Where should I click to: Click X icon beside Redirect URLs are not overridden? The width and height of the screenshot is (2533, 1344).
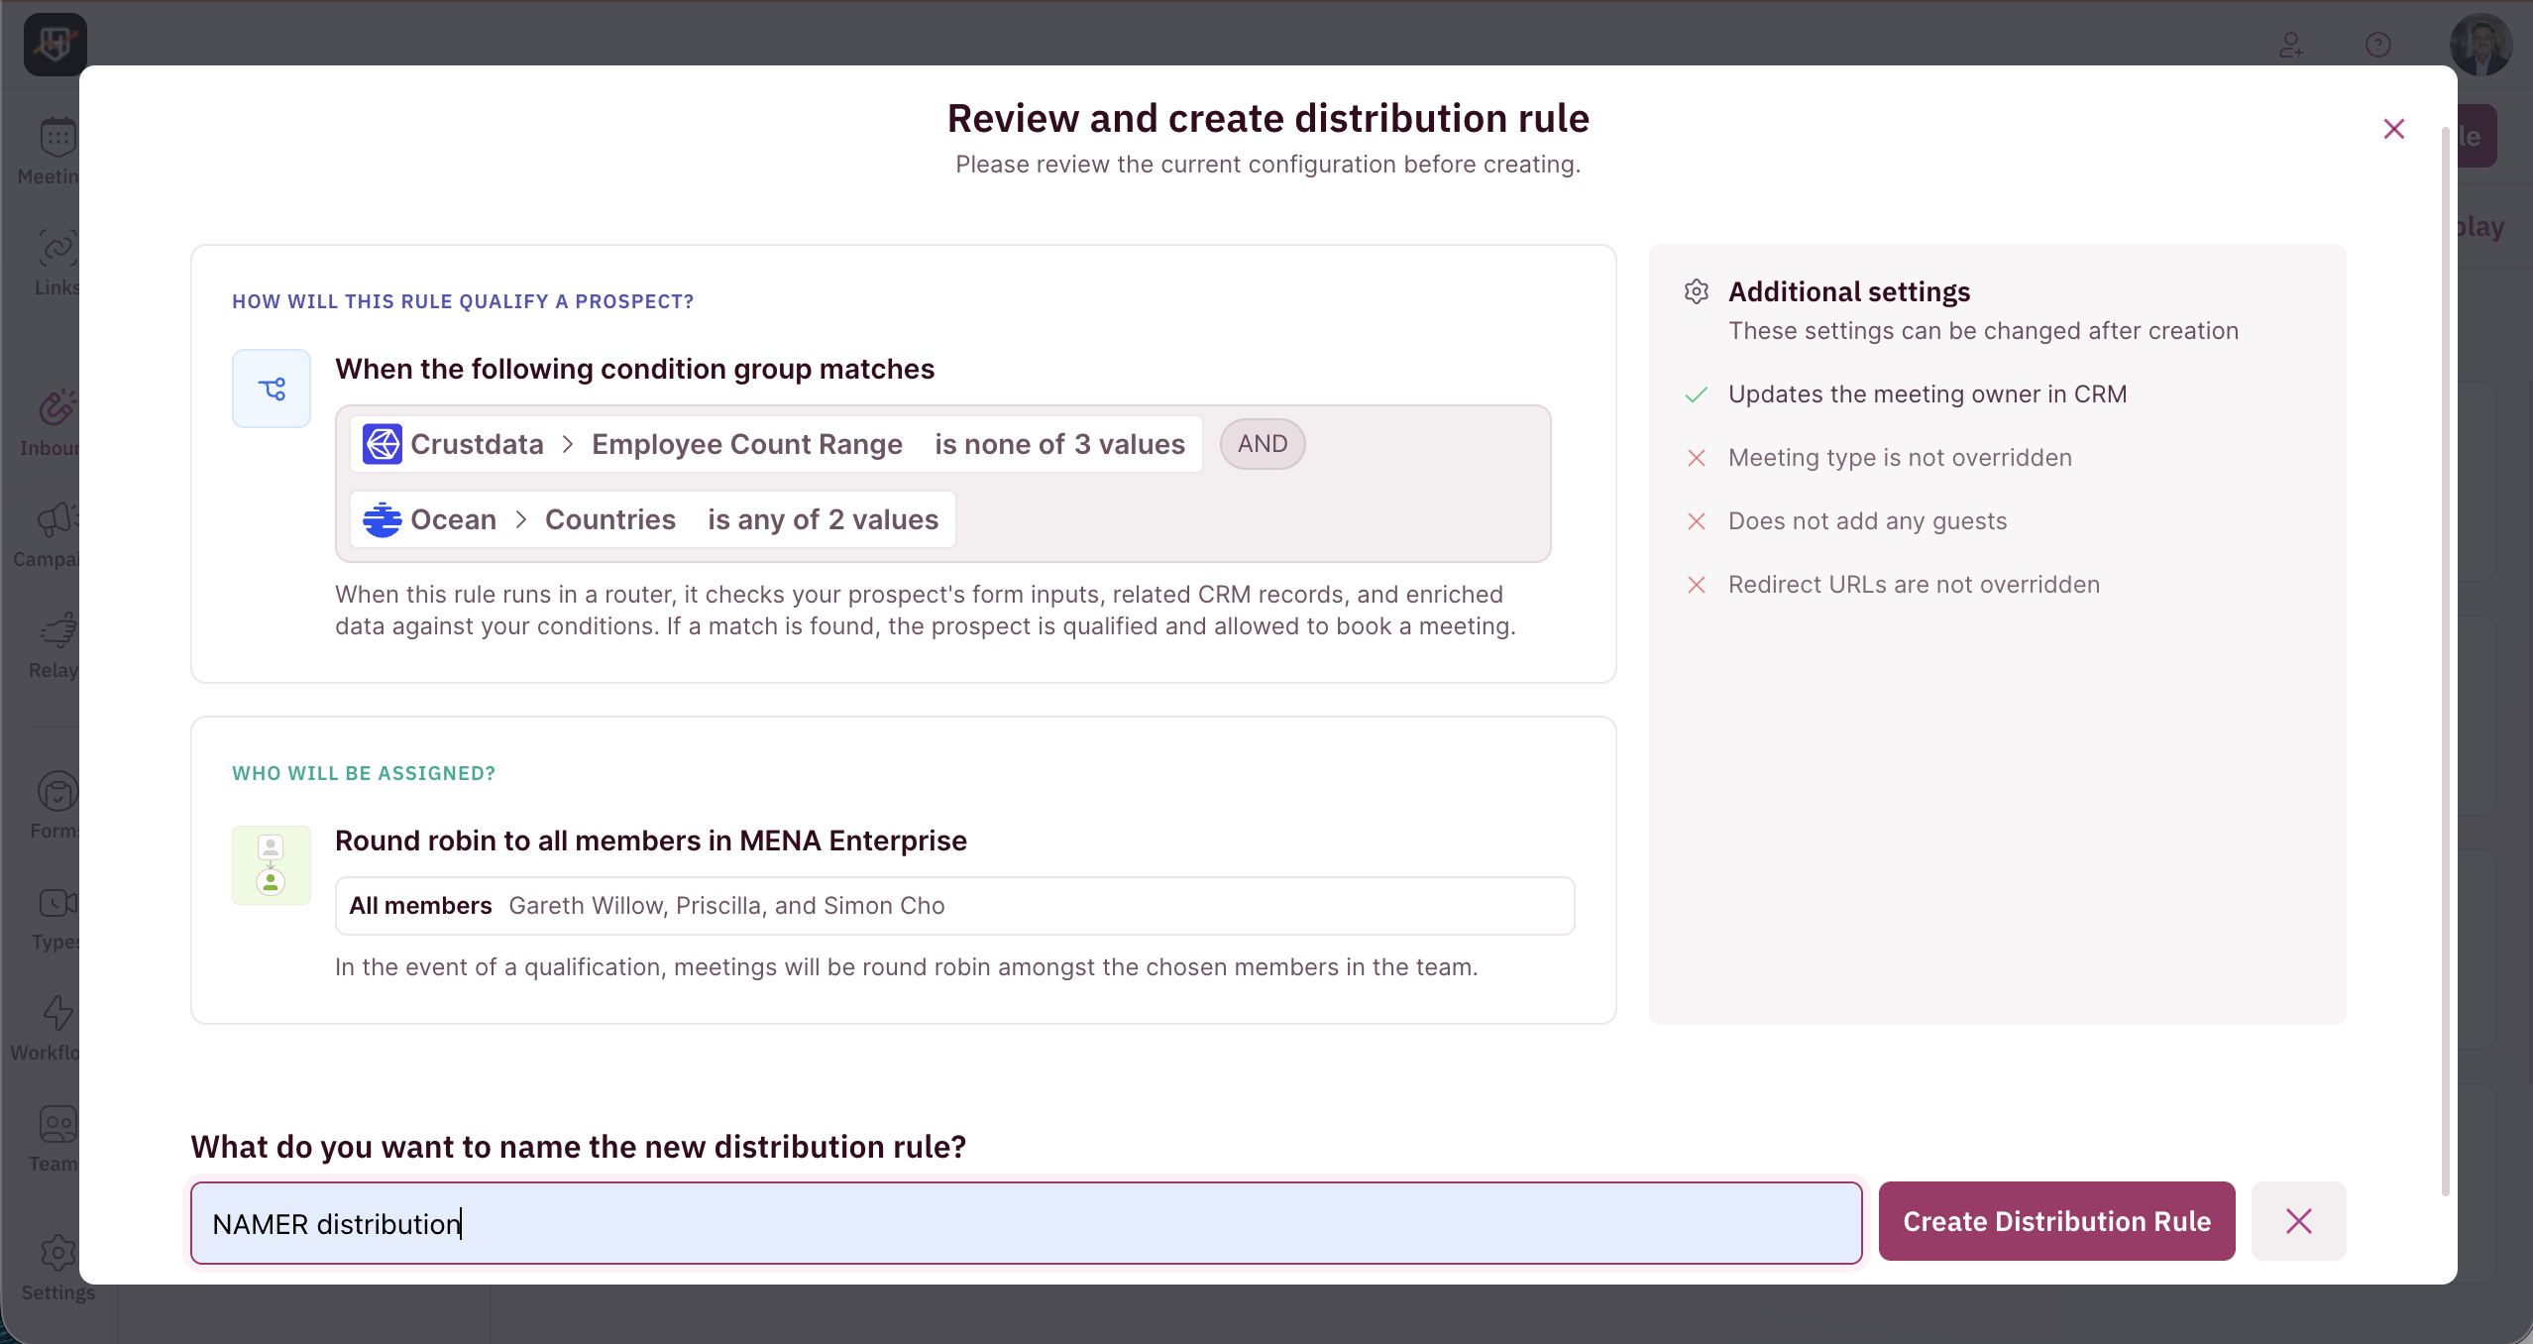[x=1697, y=585]
